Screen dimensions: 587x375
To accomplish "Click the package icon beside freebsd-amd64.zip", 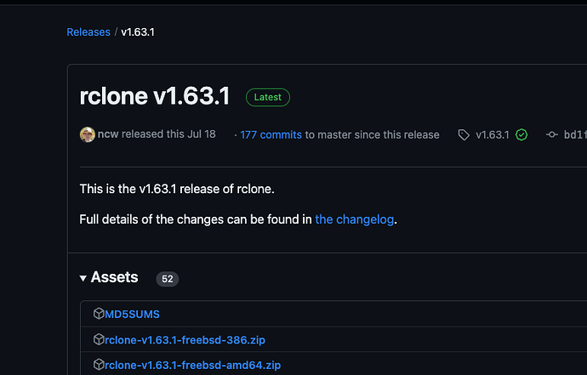I will pyautogui.click(x=99, y=365).
